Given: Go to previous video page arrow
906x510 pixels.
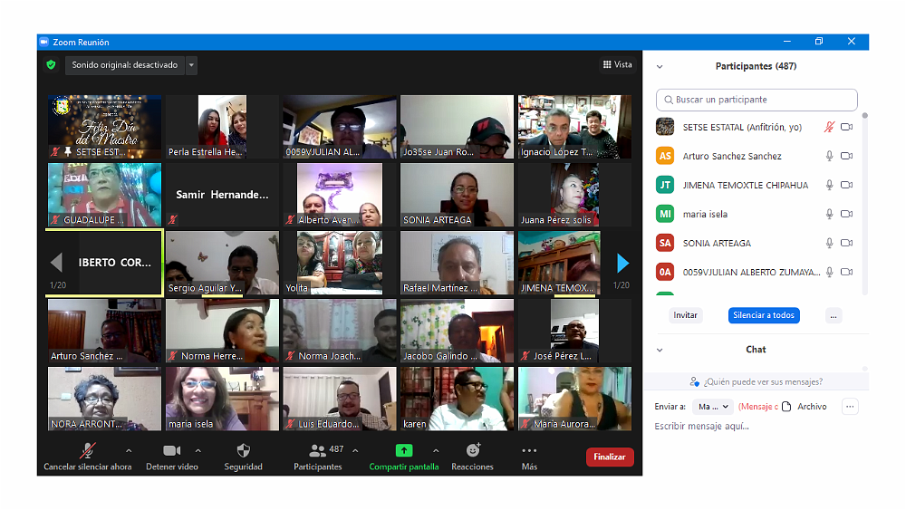Looking at the screenshot, I should [x=56, y=263].
